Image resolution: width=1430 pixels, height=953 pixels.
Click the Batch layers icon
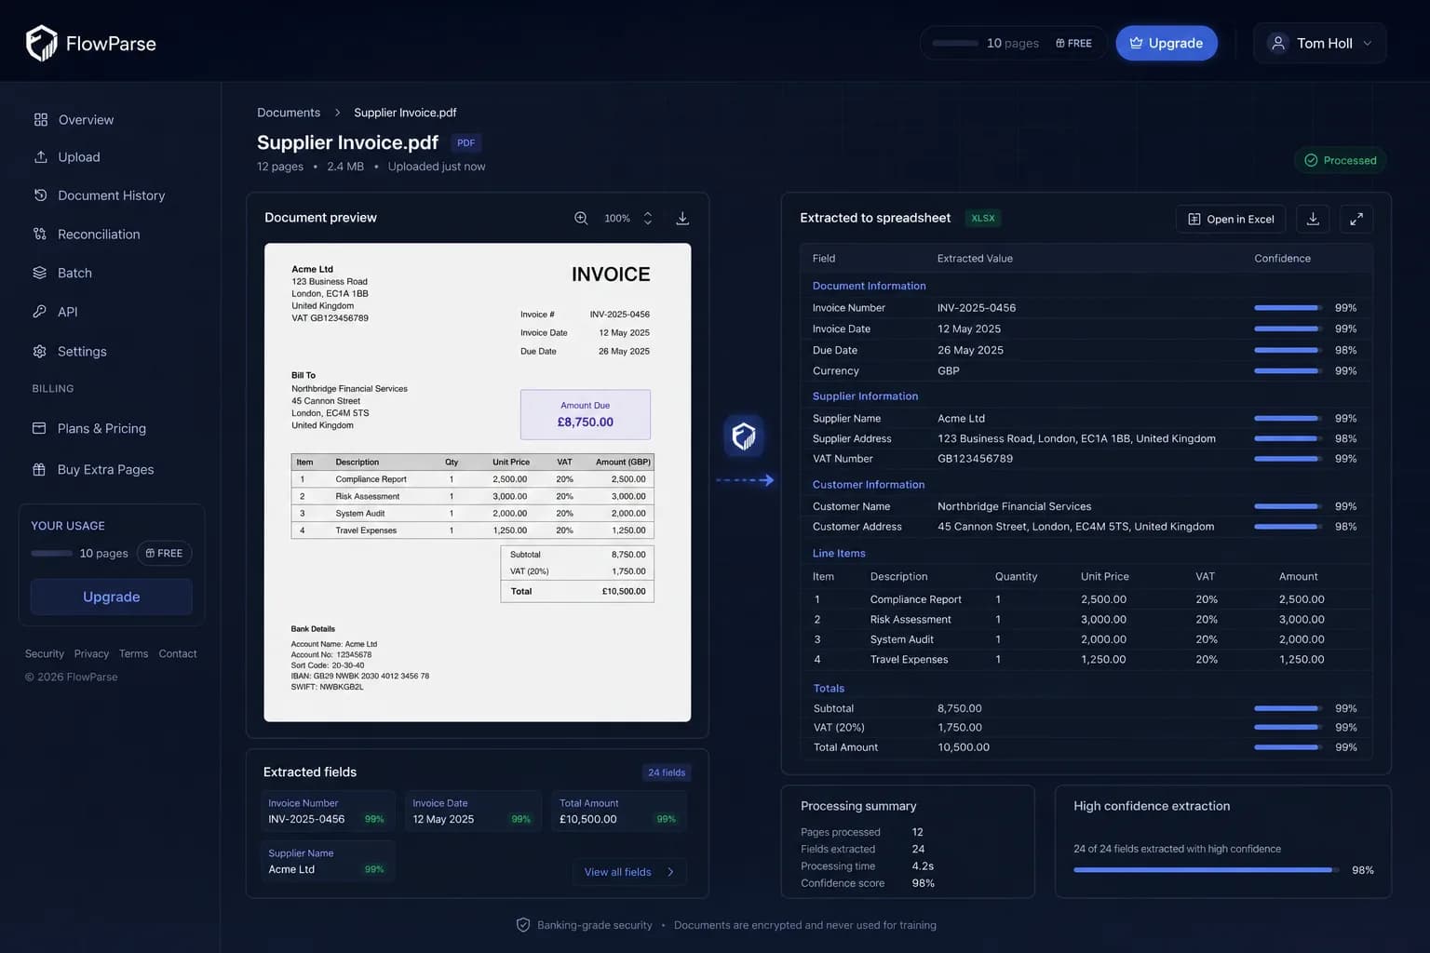pyautogui.click(x=40, y=273)
